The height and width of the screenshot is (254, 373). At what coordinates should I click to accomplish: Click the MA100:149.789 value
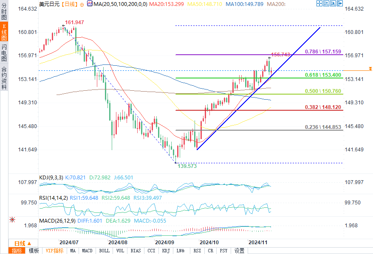click(244, 4)
